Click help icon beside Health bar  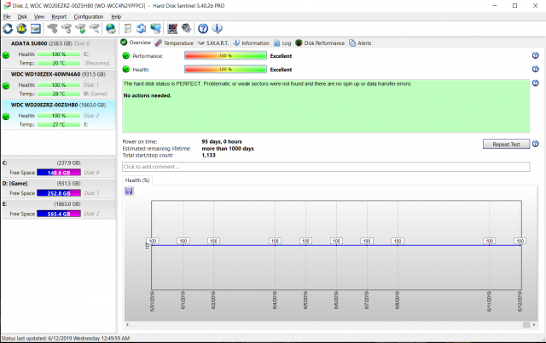[x=535, y=70]
